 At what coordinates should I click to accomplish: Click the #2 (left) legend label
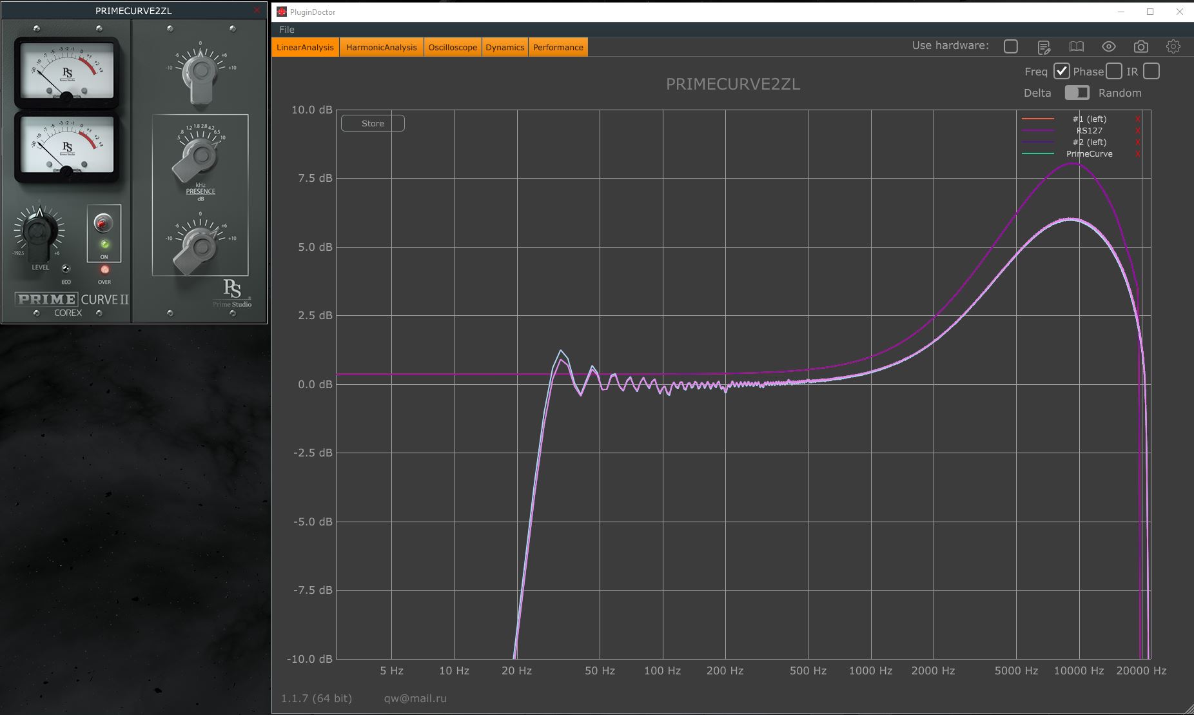1089,142
